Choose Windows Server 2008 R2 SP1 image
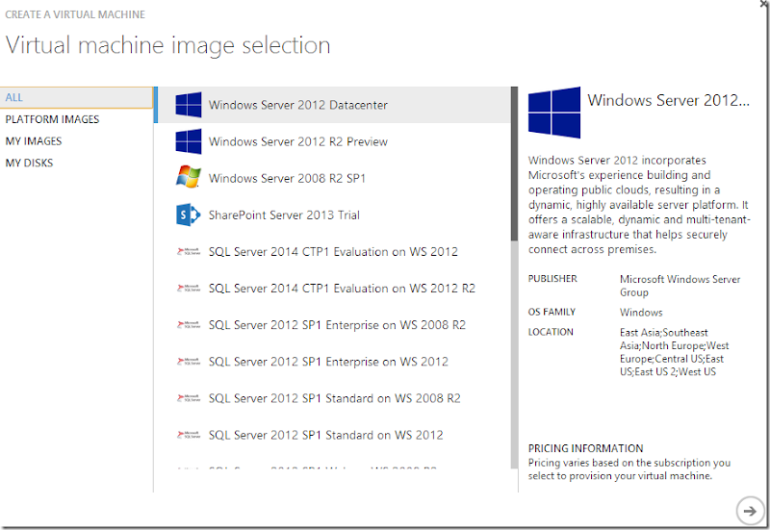Viewport: 770px width, 530px height. click(287, 178)
